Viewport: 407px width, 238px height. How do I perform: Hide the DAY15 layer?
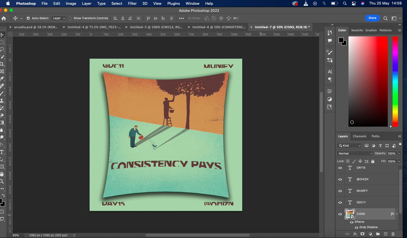340,168
